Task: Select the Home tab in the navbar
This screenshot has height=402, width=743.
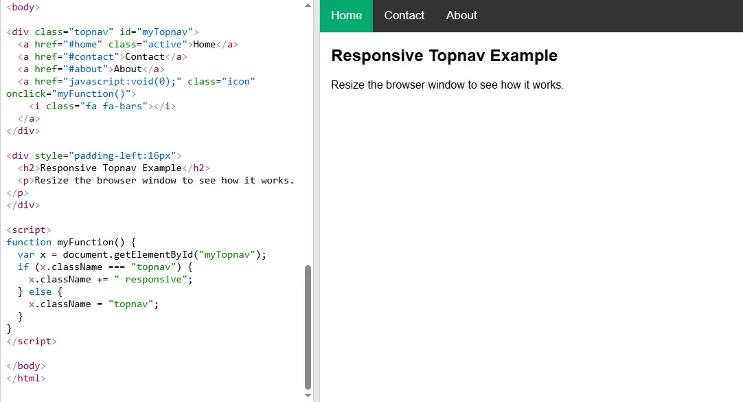Action: (345, 15)
